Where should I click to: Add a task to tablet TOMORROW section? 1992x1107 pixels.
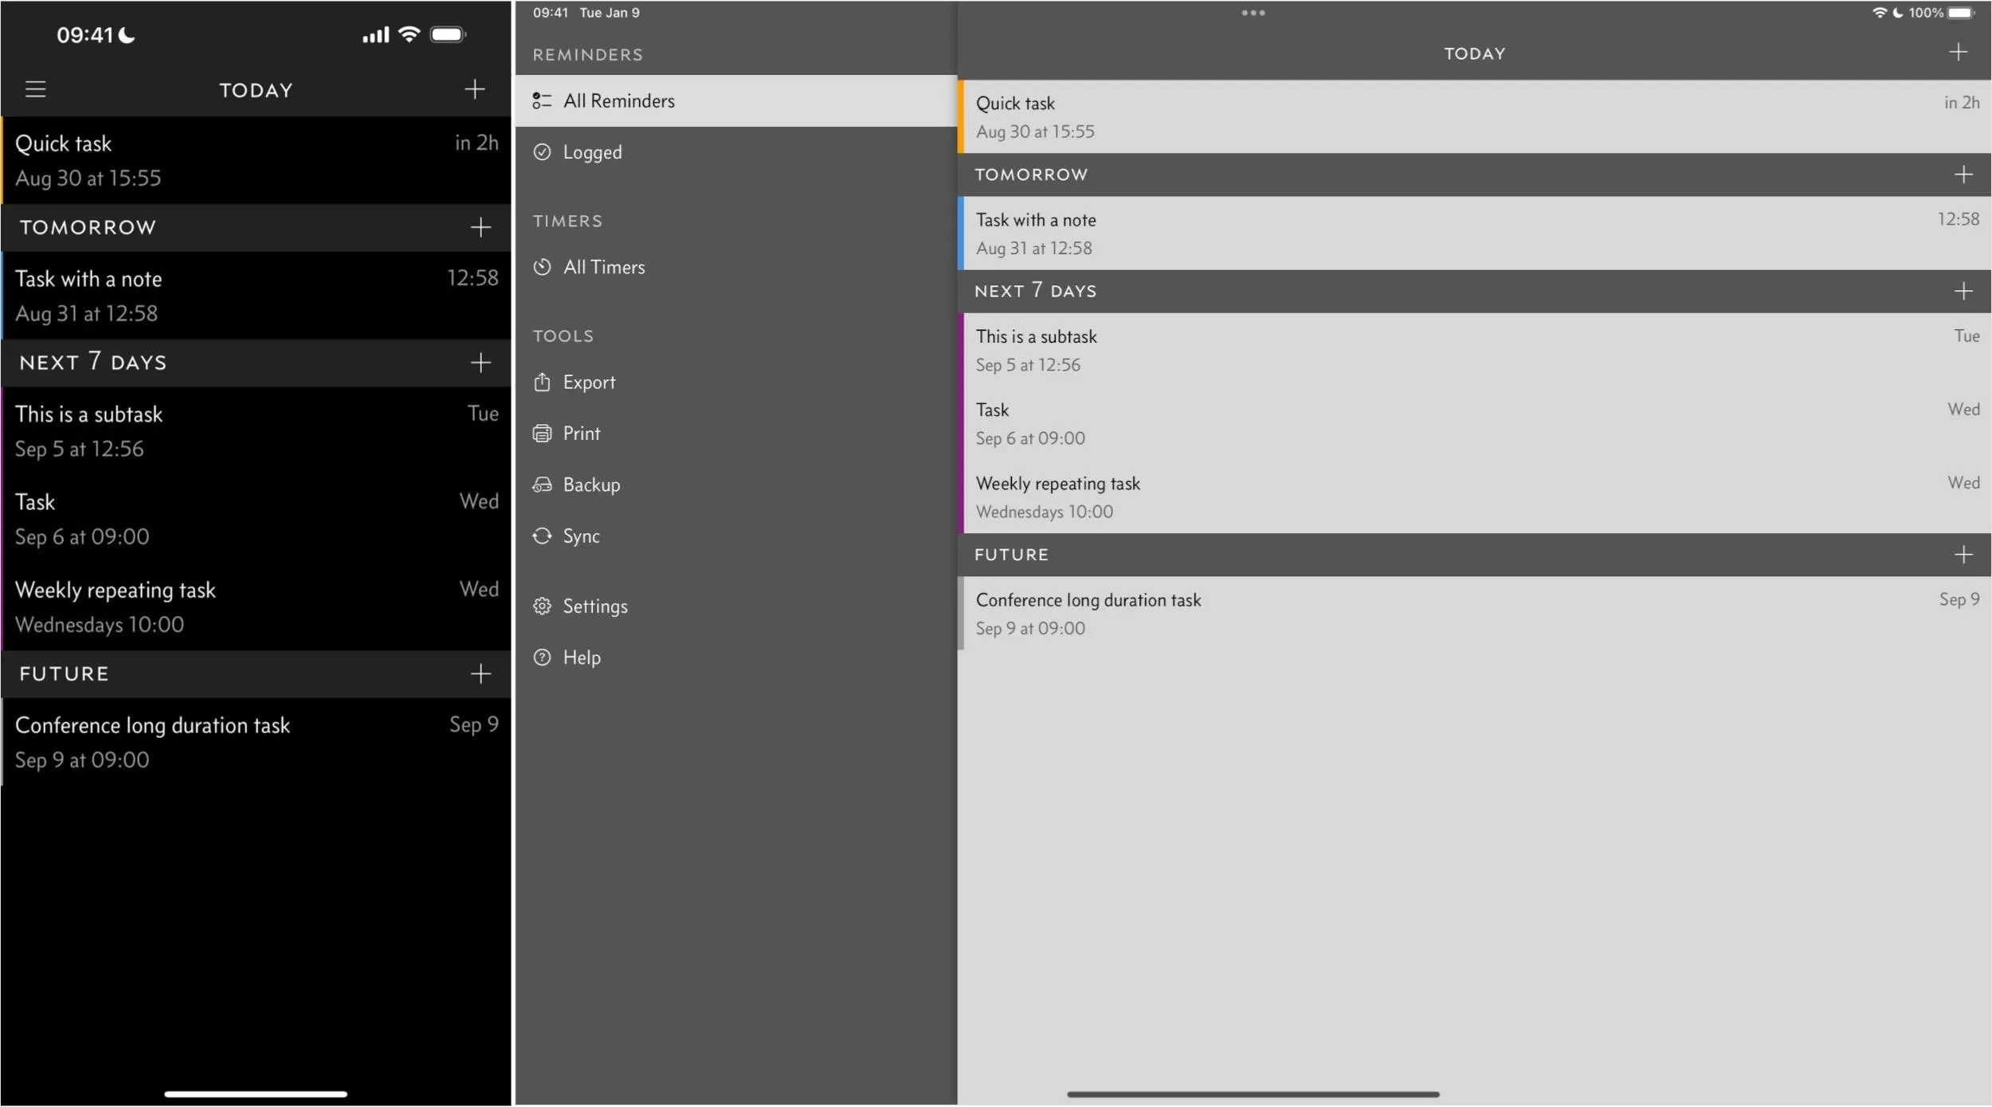point(1963,175)
